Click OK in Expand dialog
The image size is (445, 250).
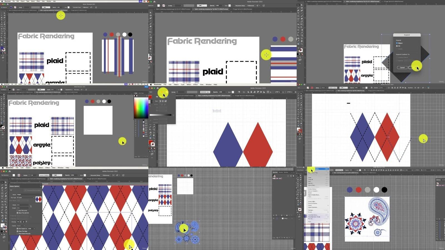coord(414,68)
